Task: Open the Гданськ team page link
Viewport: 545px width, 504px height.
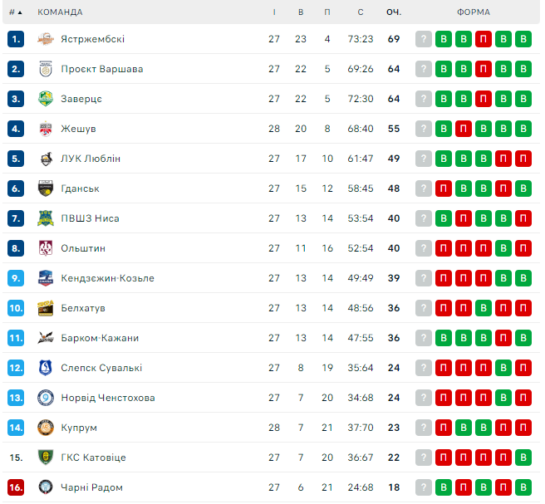Action: tap(81, 188)
